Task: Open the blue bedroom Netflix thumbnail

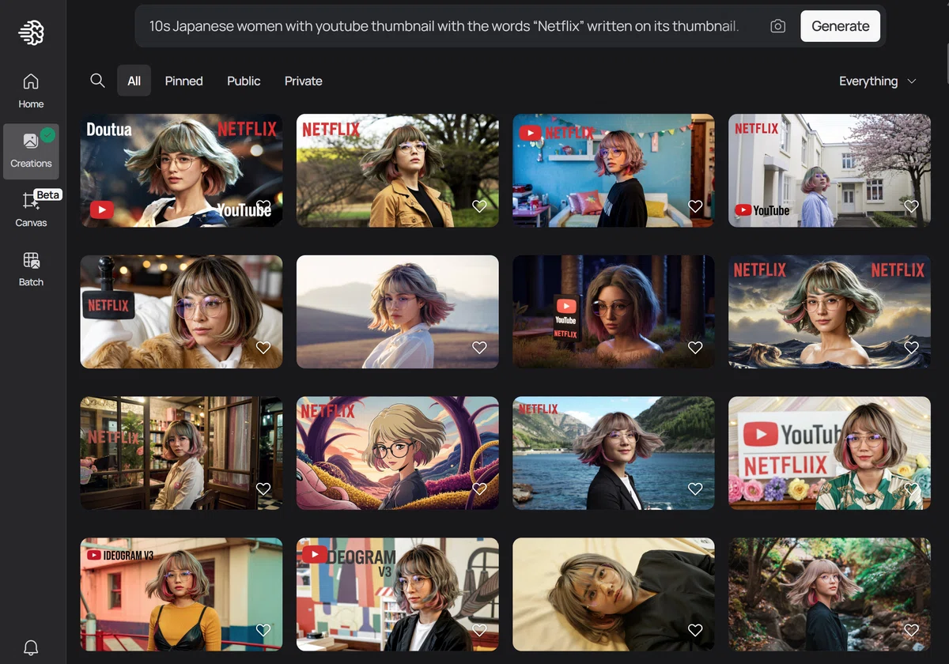Action: tap(613, 170)
